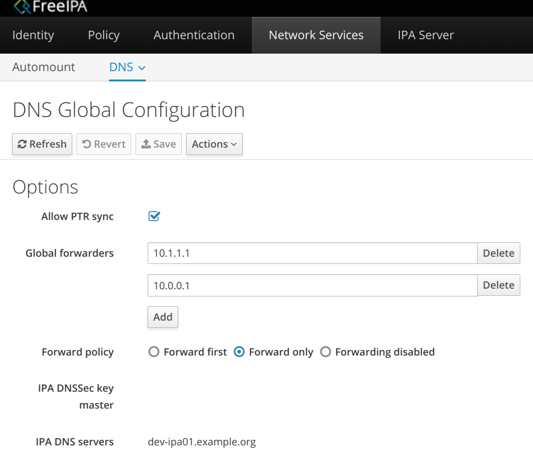Delete the 10.0.0.1 forwarder

[499, 285]
